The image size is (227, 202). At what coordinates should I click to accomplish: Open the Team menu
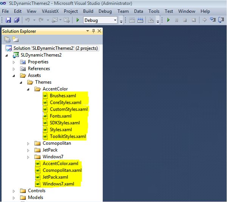(x=123, y=11)
